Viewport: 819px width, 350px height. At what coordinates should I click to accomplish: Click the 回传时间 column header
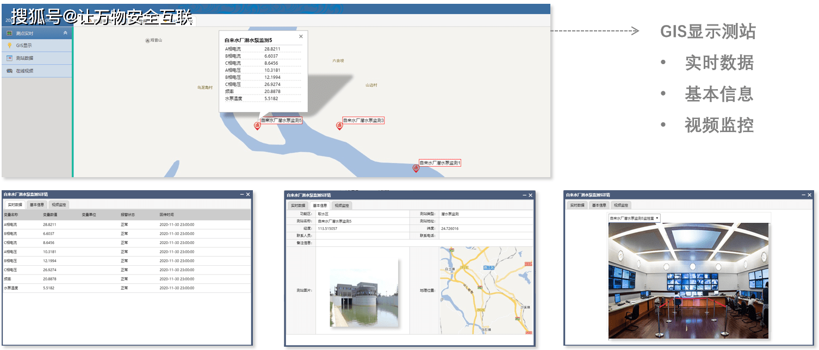167,215
